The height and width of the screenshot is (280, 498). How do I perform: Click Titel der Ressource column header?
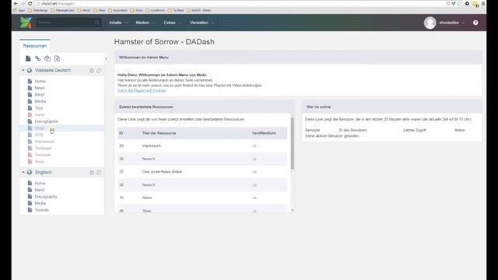(x=159, y=133)
